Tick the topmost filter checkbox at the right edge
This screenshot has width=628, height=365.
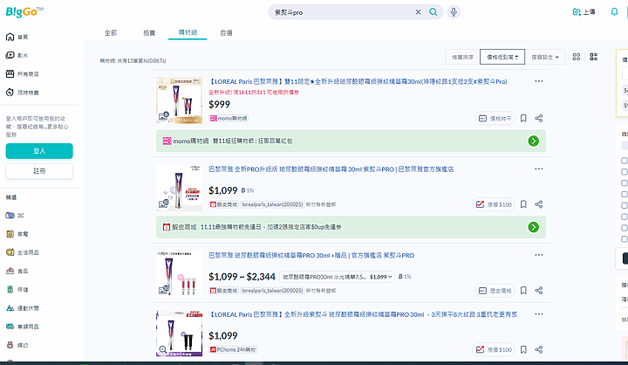[624, 161]
